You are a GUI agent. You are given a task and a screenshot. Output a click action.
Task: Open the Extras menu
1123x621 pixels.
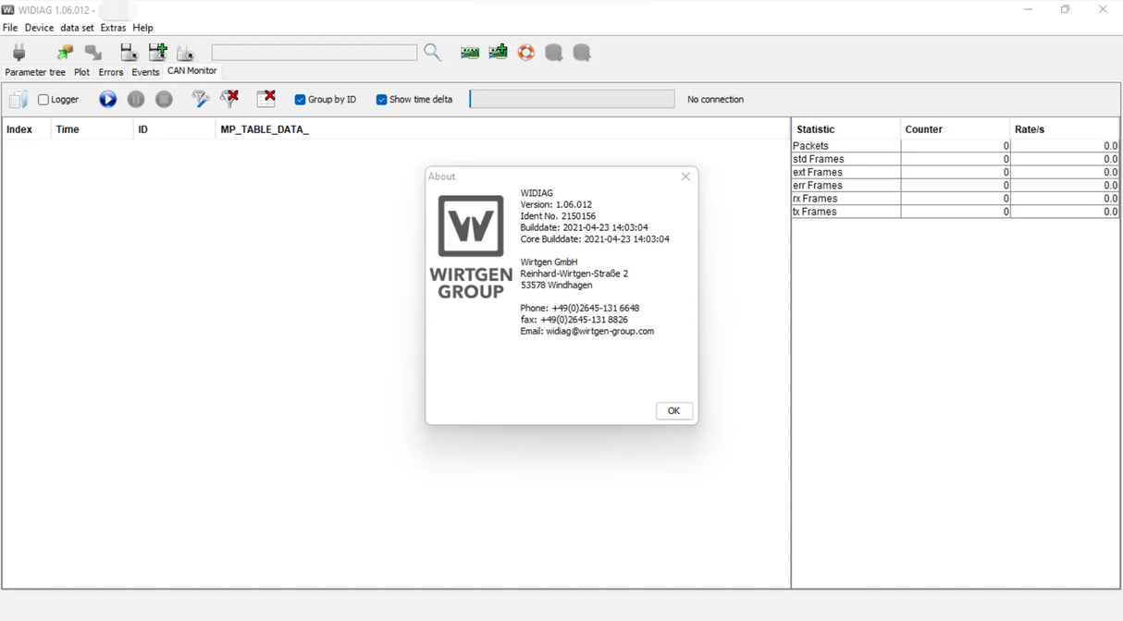(113, 28)
